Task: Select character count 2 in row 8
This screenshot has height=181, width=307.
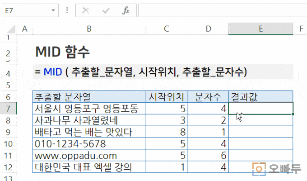Action: click(x=208, y=120)
